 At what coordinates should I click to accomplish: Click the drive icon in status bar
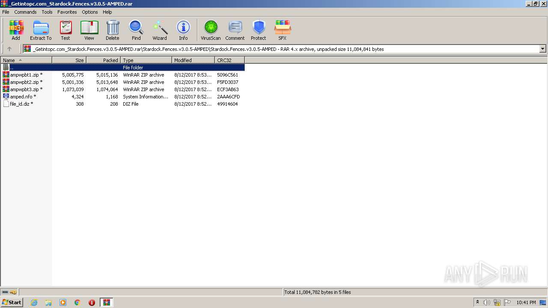tap(5, 292)
